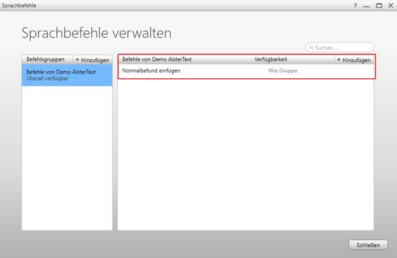397x258 pixels.
Task: Click the Überall verfügbar subtitle of the group
Action: 47,78
